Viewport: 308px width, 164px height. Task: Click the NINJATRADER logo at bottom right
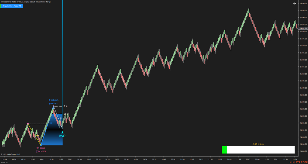(299, 163)
